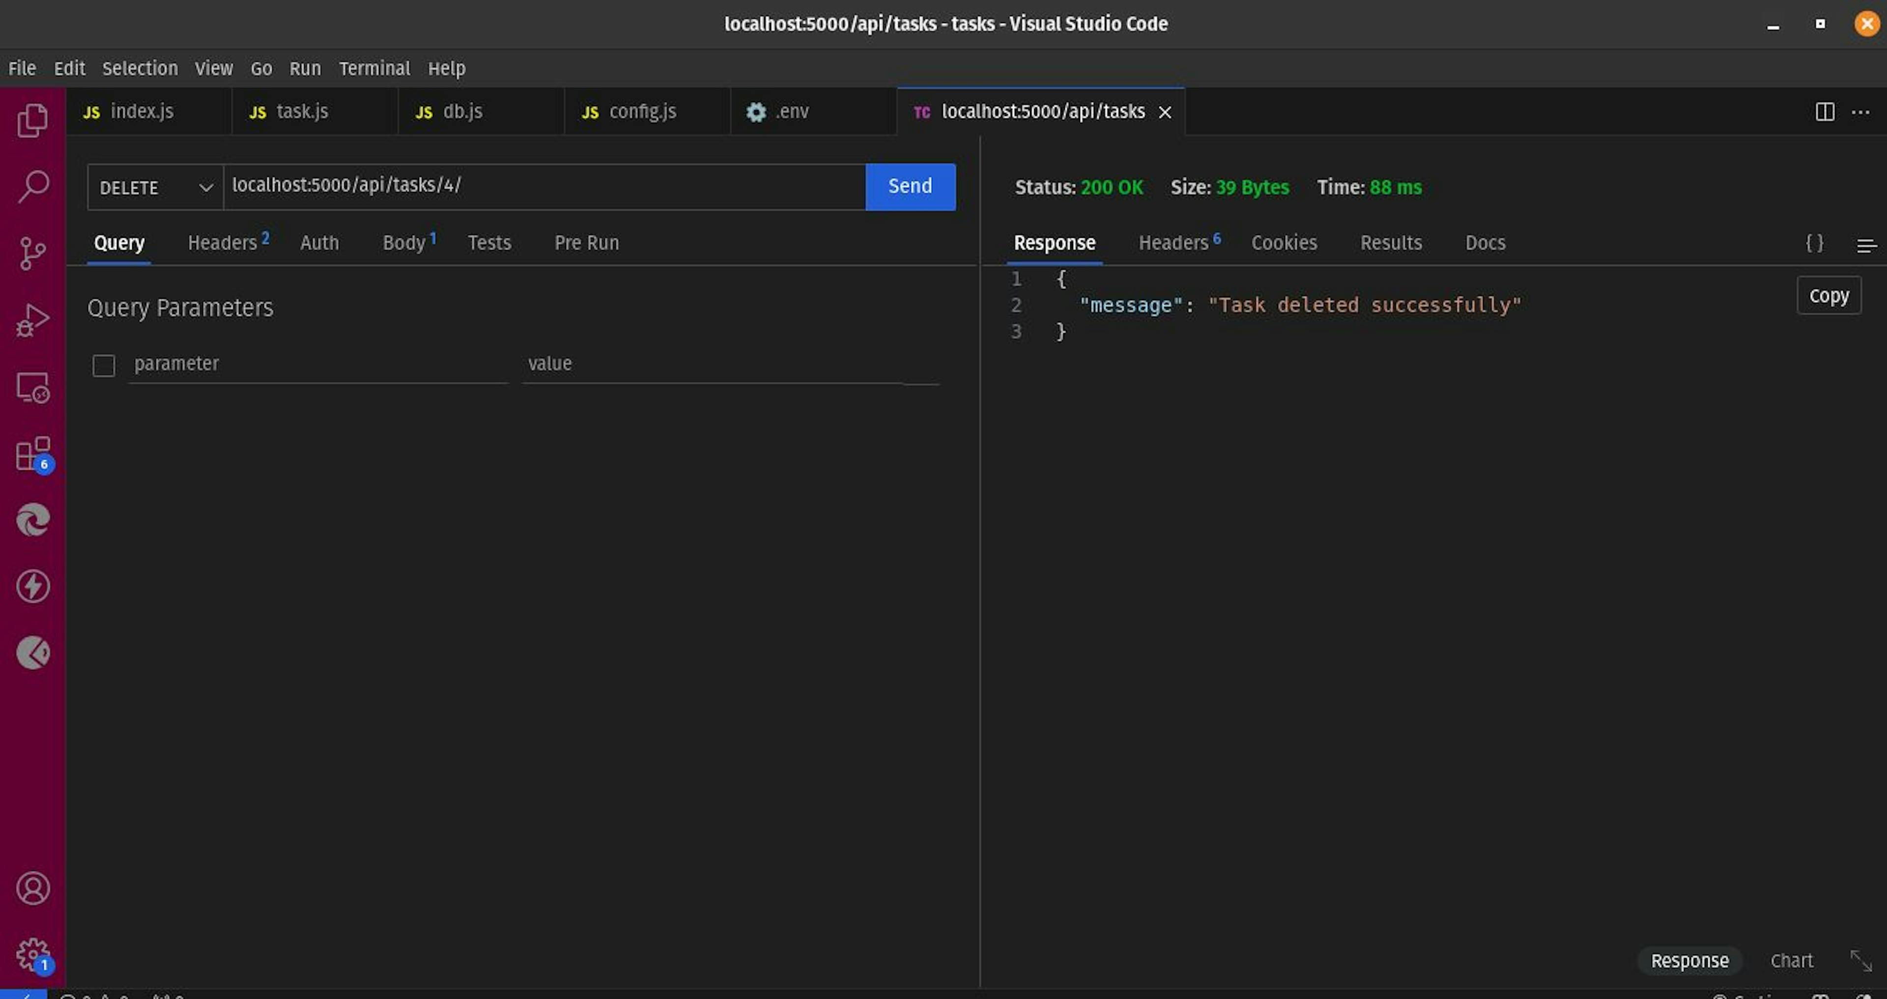Open Run and Debug view icon
This screenshot has width=1887, height=999.
click(x=32, y=320)
